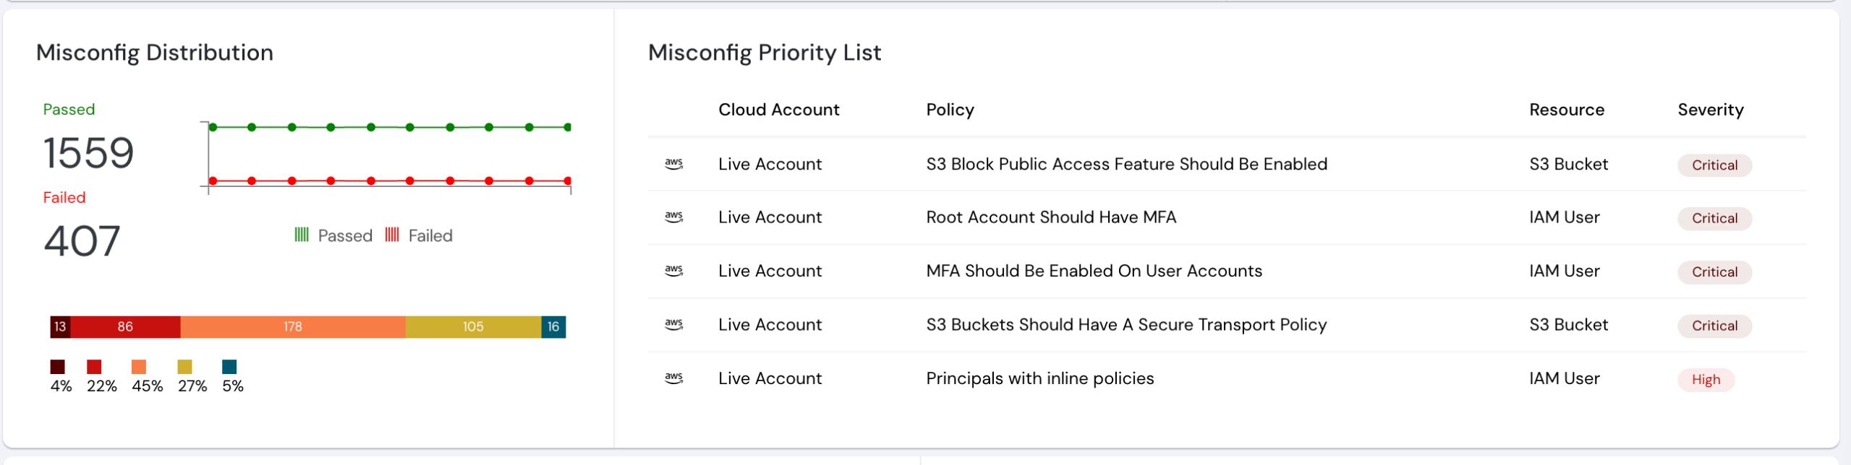
Task: Click AWS icon in Root Account MFA row
Action: click(x=673, y=217)
